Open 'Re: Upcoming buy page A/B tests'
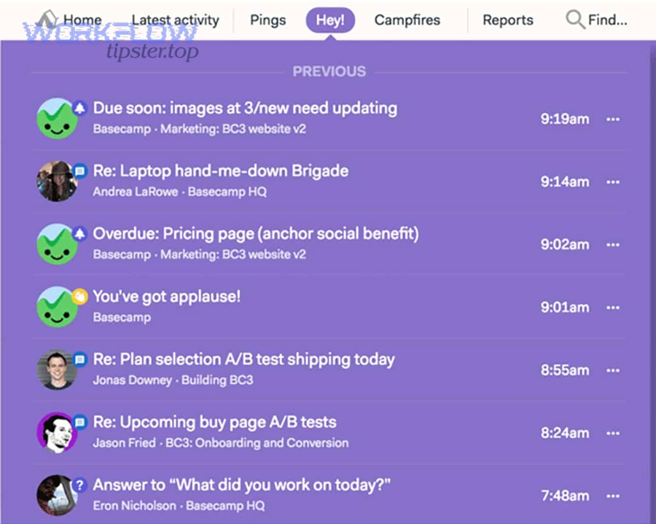 pos(214,422)
